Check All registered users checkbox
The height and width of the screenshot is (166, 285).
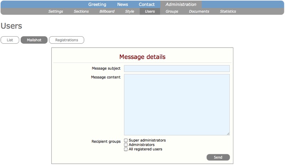(126, 149)
